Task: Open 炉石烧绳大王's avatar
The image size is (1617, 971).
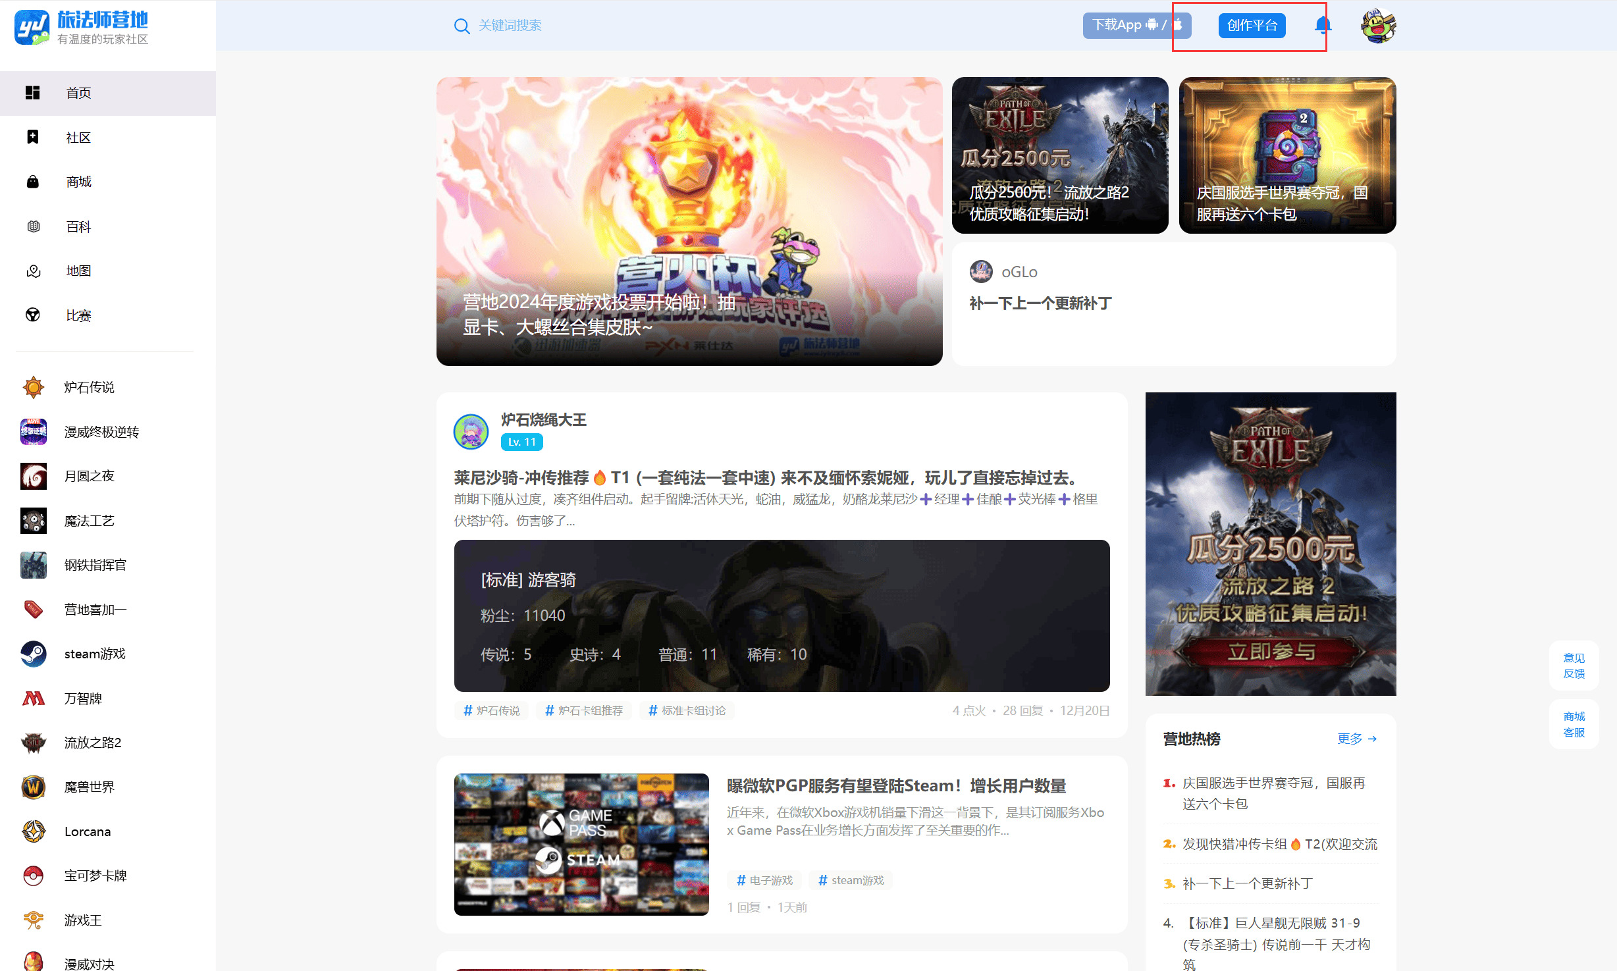Action: [471, 431]
